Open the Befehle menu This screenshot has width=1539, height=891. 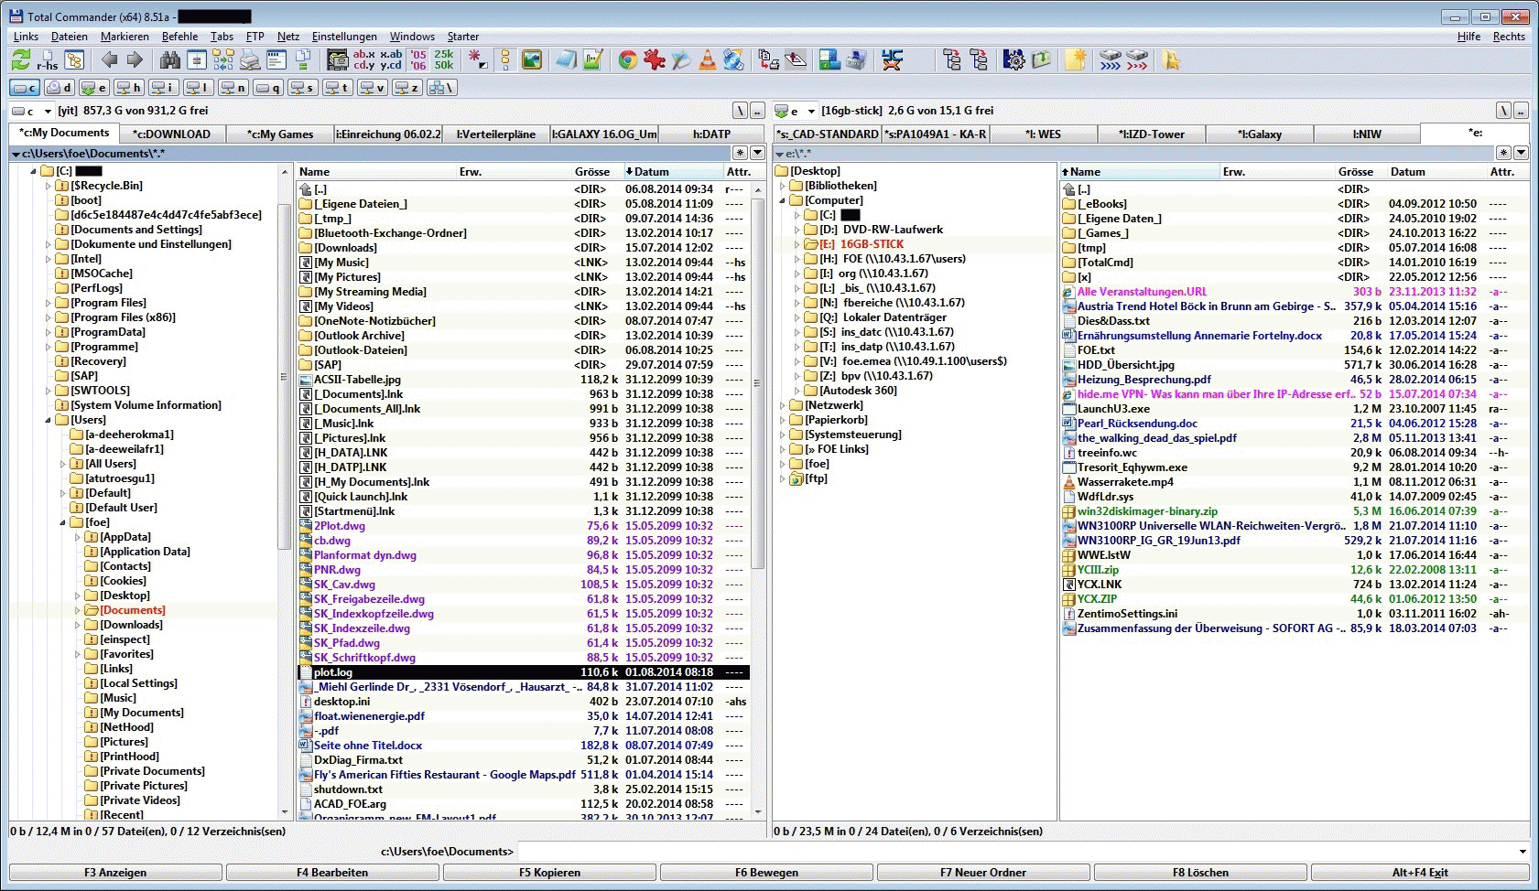tap(179, 37)
